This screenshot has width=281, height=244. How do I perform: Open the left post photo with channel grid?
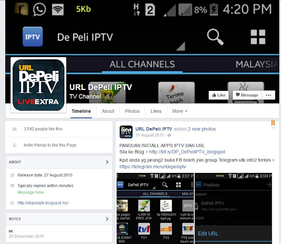point(155,208)
